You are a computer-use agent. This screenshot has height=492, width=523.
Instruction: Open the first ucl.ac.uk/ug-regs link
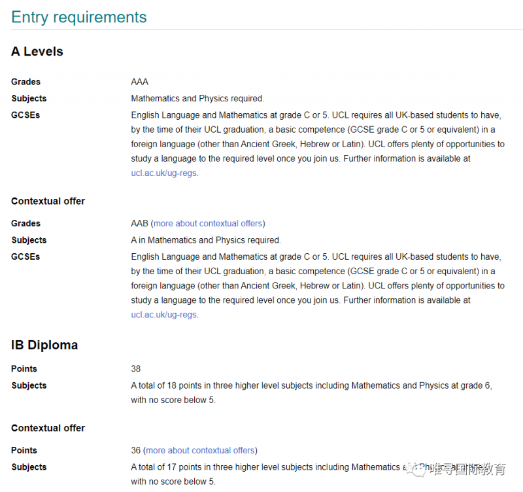click(x=163, y=173)
